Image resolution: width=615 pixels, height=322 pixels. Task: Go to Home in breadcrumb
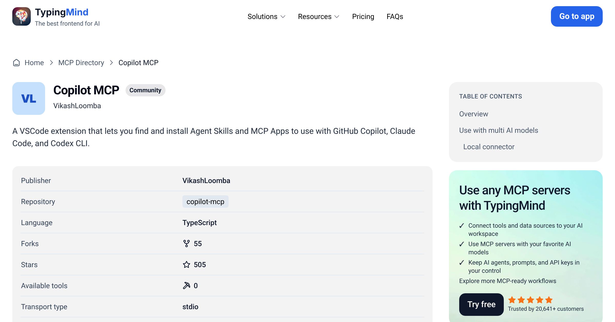click(x=34, y=63)
